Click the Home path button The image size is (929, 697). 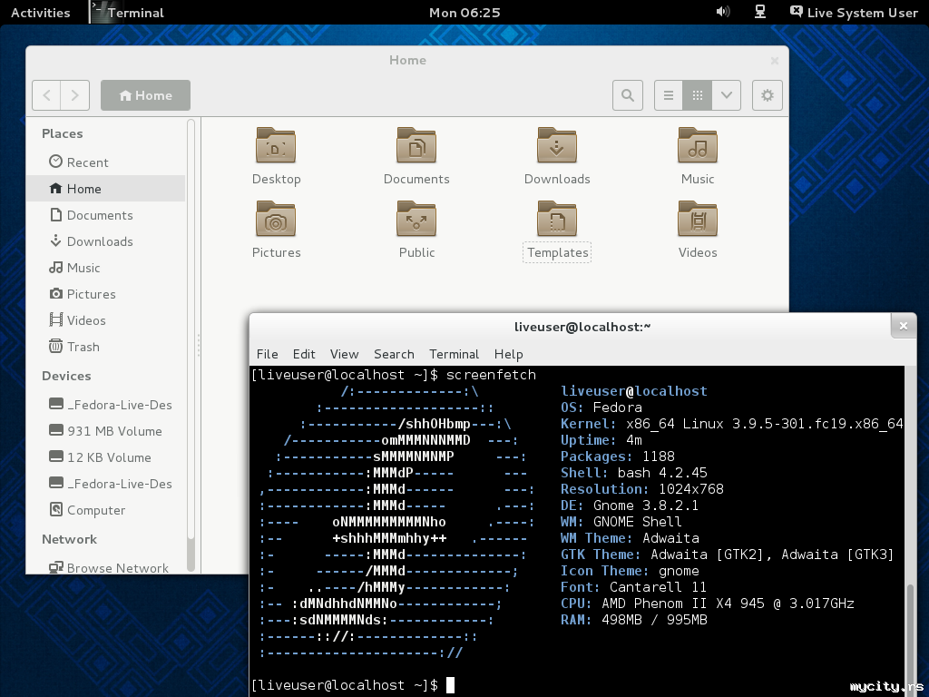145,95
